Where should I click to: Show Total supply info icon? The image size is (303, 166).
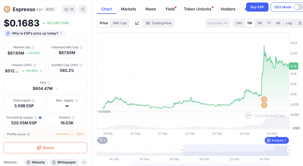tap(34, 101)
